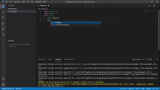This screenshot has width=160, height=90.
Task: Click the feedback icon in status bar
Action: pos(154,88)
